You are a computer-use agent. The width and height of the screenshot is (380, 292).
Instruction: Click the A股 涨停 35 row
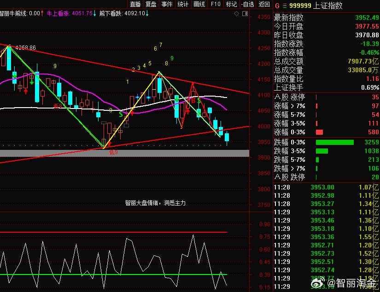[327, 97]
